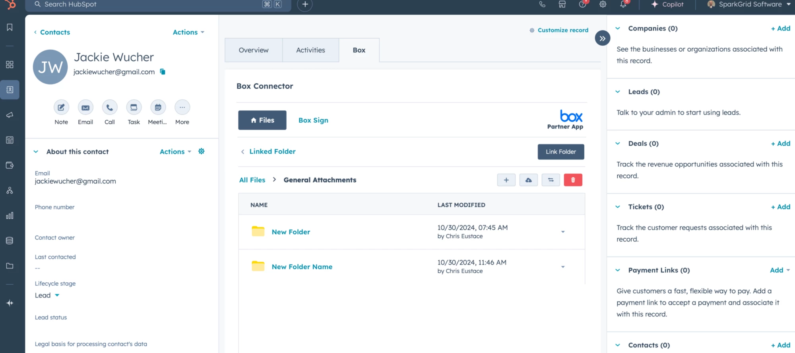Click the move/transfer arrows button in Box
This screenshot has width=795, height=353.
[551, 180]
